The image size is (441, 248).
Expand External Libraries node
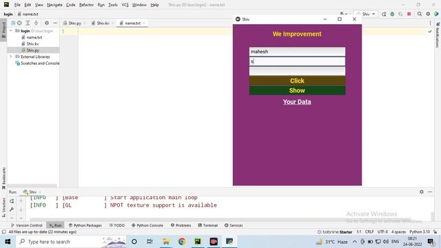(x=11, y=56)
